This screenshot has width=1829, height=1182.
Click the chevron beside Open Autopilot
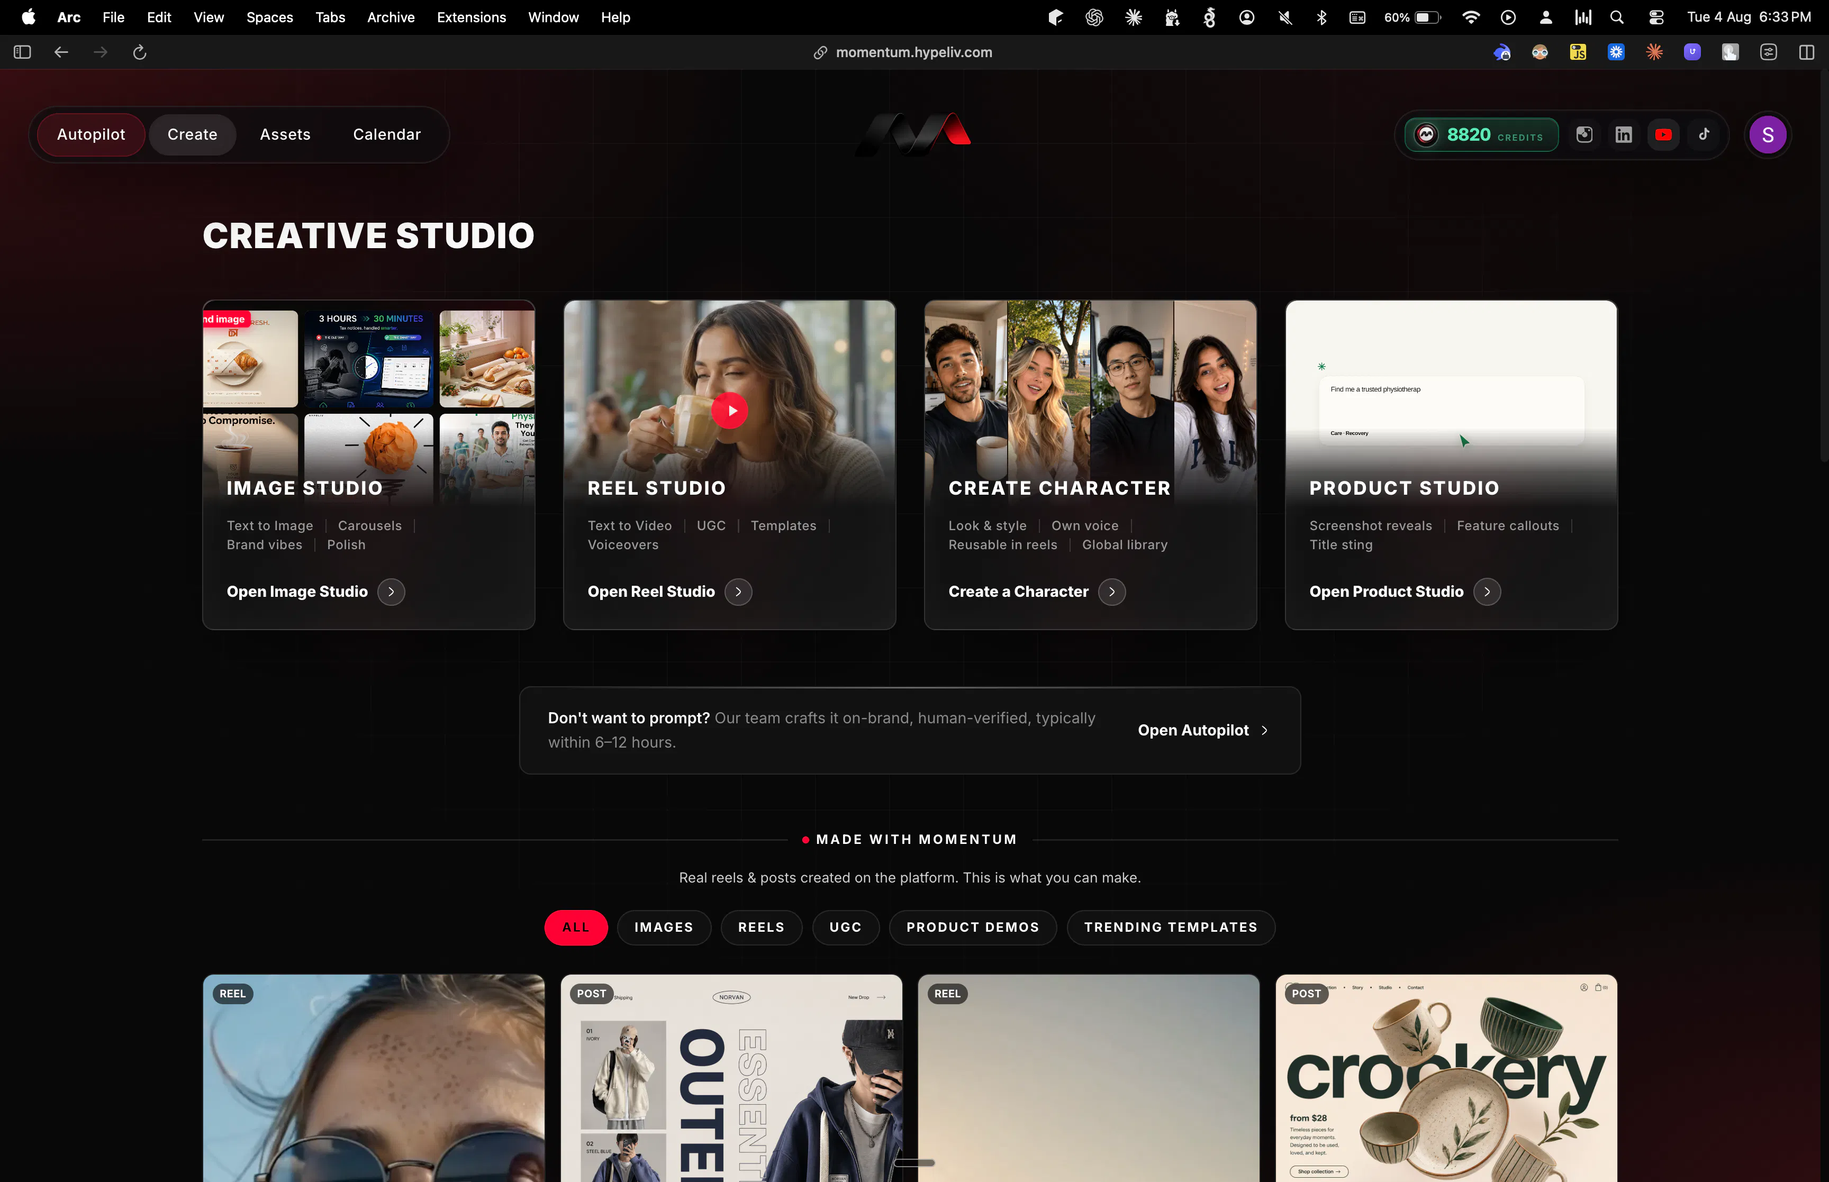click(x=1265, y=730)
